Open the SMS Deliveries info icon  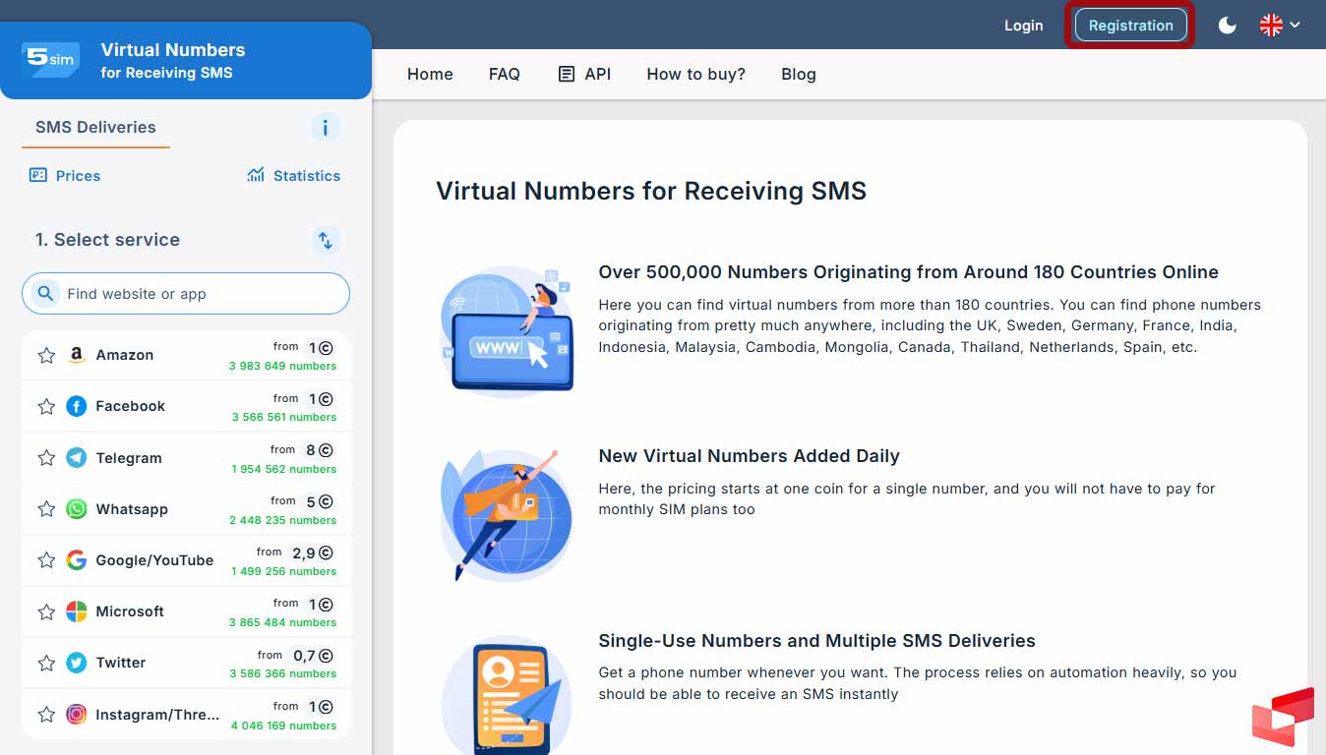coord(326,128)
